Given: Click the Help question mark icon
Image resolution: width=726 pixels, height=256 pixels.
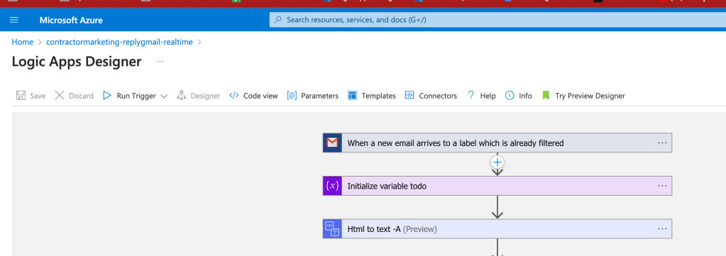Looking at the screenshot, I should (471, 96).
